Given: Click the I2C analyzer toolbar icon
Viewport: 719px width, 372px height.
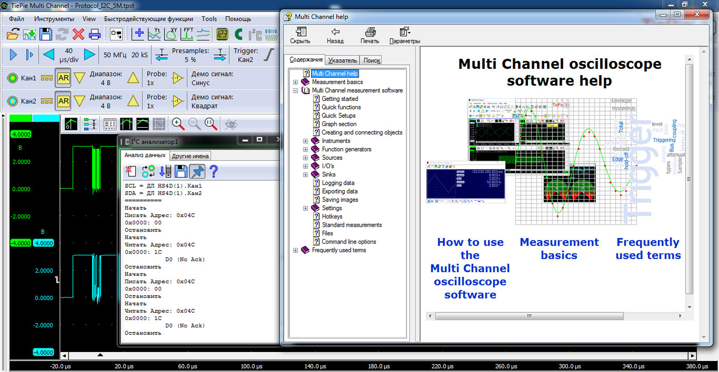Looking at the screenshot, I should (255, 34).
